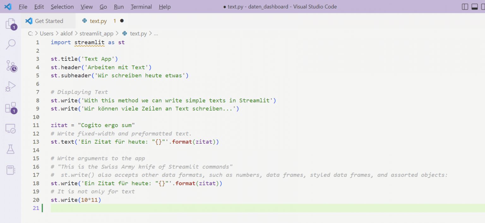Open the streamlit_app breadcrumb folder
This screenshot has height=223, width=485.
[96, 33]
